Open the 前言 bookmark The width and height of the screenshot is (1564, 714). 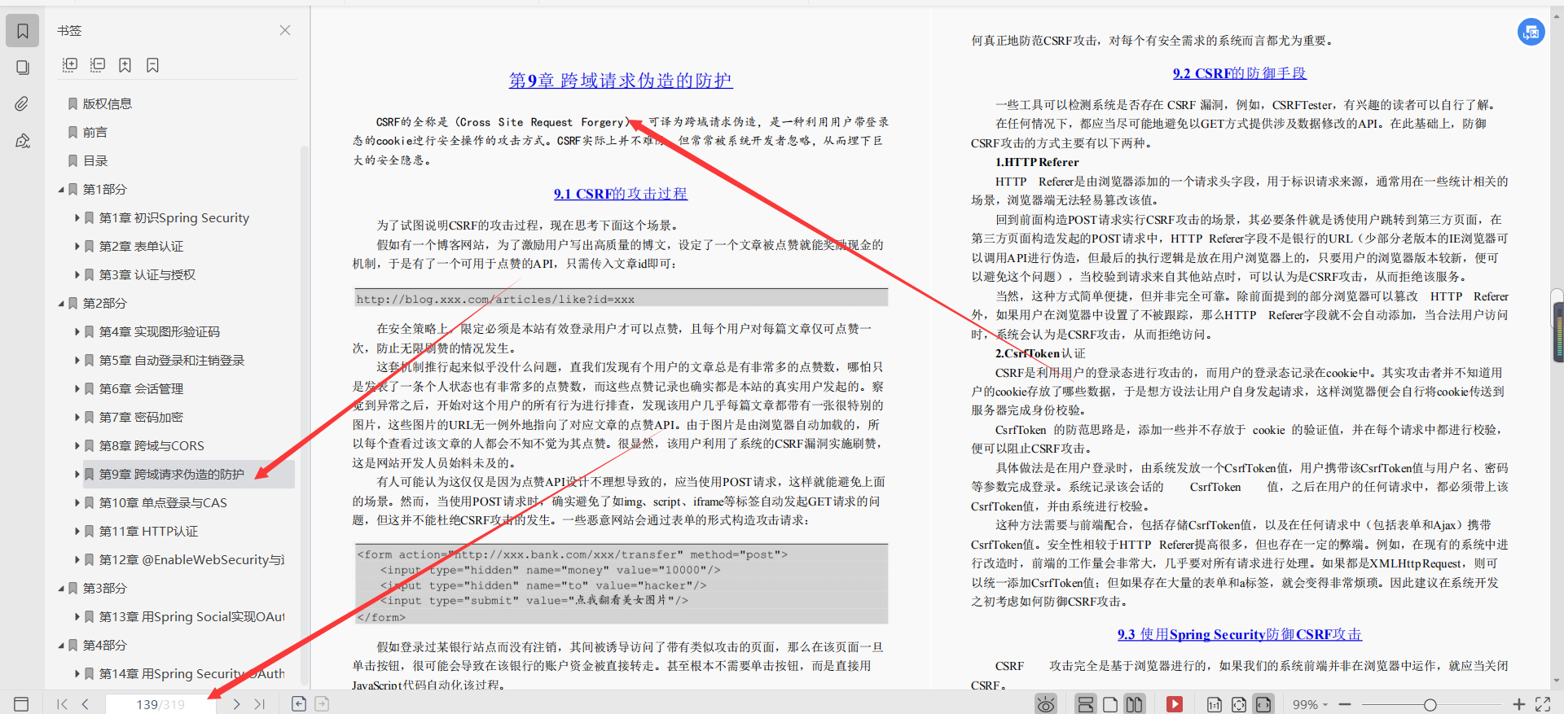[x=94, y=132]
